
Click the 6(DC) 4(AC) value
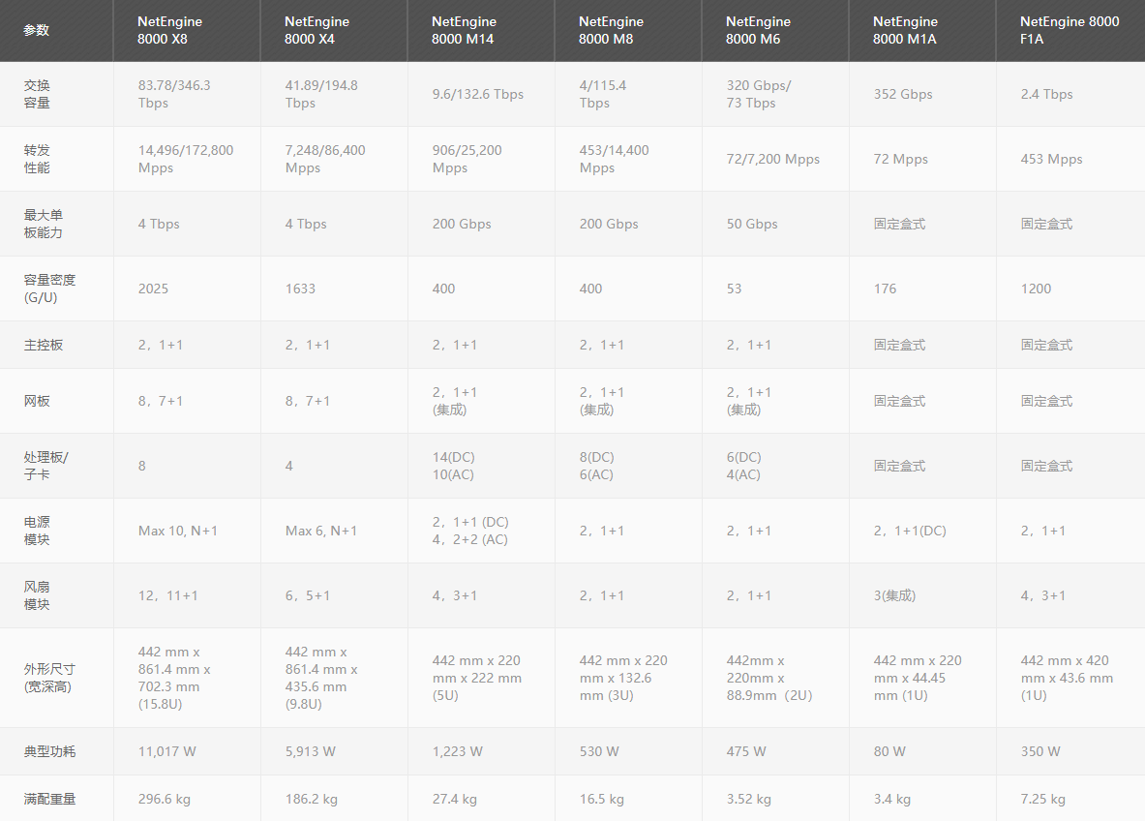point(743,466)
